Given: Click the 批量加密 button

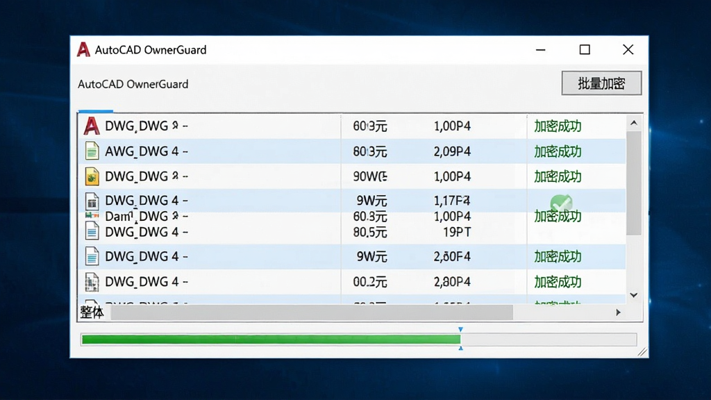Looking at the screenshot, I should (601, 83).
